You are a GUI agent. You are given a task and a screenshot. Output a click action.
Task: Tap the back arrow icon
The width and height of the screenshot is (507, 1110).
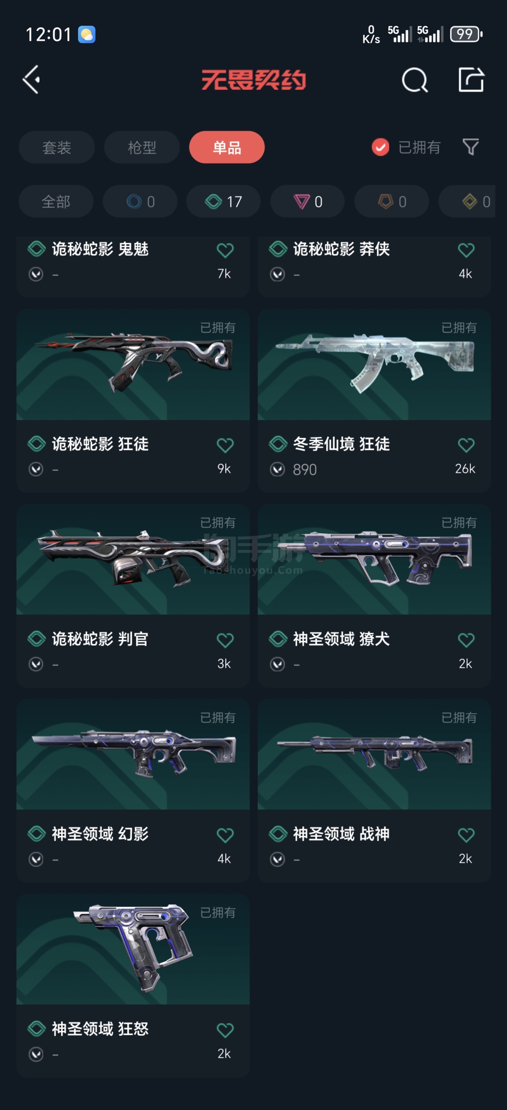[31, 79]
